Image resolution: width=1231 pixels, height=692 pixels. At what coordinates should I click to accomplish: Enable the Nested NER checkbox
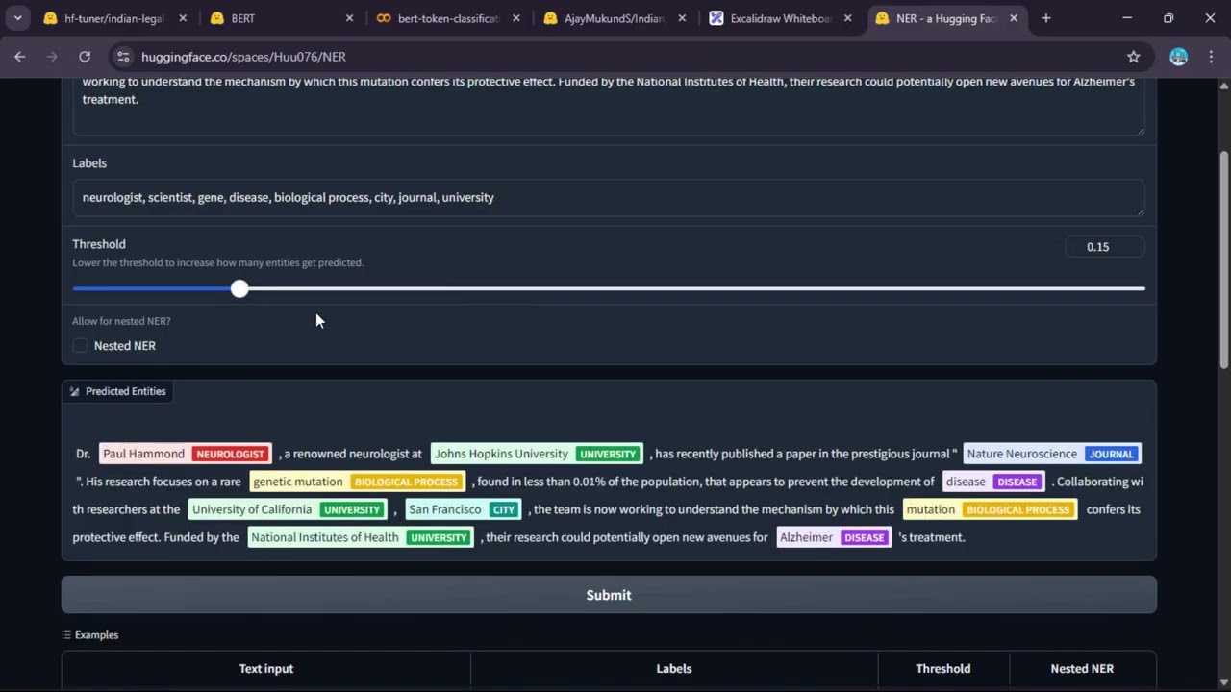80,345
